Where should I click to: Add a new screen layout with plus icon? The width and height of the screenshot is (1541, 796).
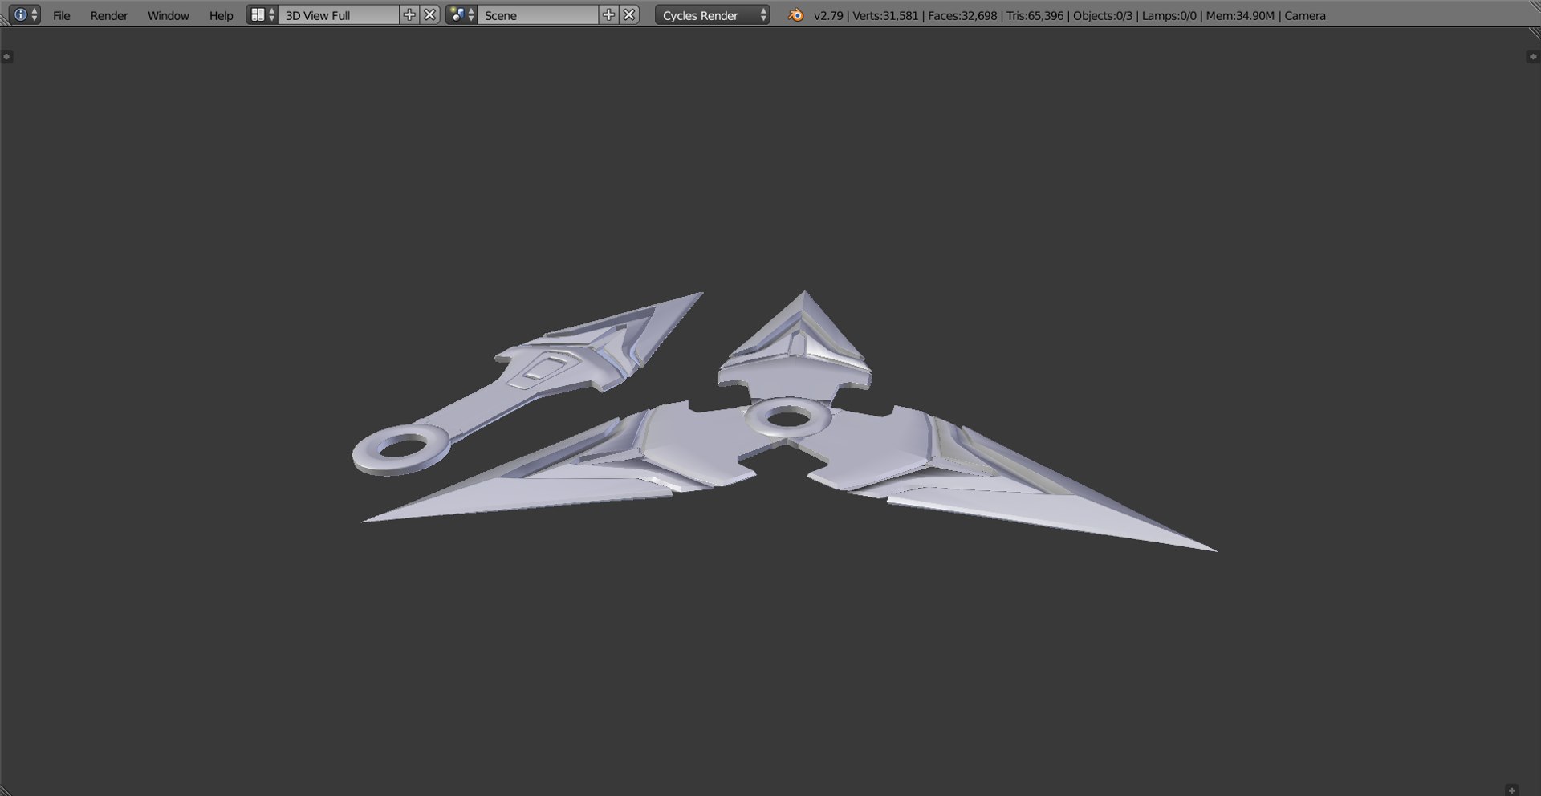coord(409,14)
